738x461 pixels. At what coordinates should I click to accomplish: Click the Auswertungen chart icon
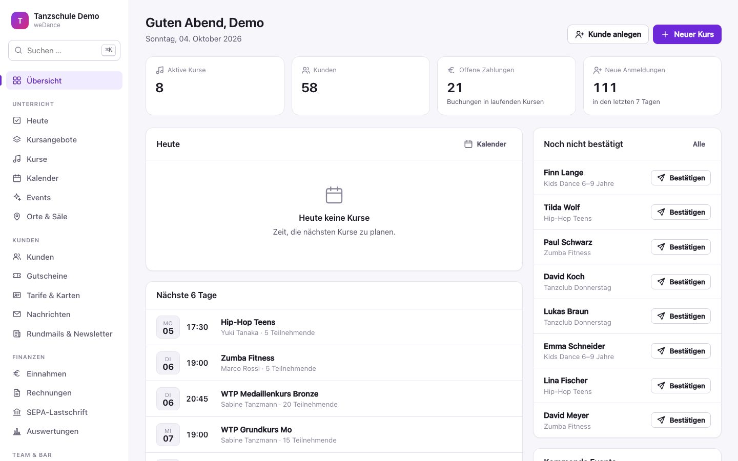pos(17,431)
